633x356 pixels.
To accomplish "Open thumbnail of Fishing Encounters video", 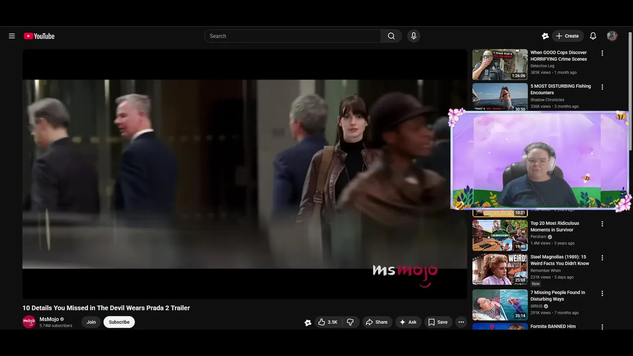I will pos(500,97).
